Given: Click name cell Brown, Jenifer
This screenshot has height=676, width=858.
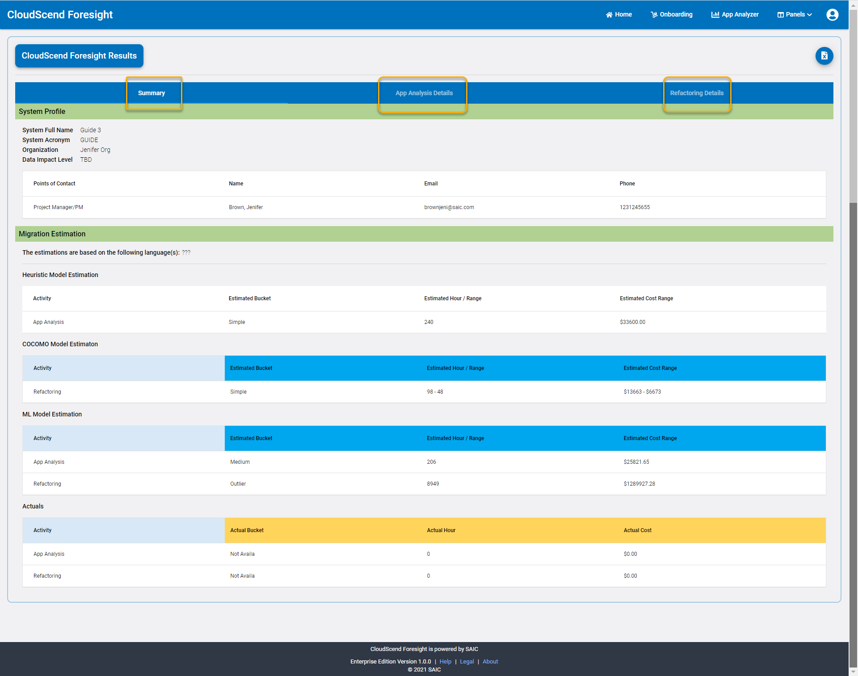Looking at the screenshot, I should click(x=246, y=207).
